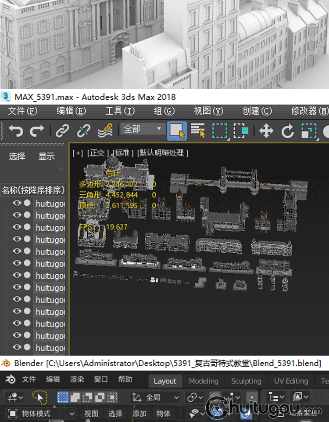Select the Select and Link chain tool
Image resolution: width=329 pixels, height=422 pixels.
62,131
